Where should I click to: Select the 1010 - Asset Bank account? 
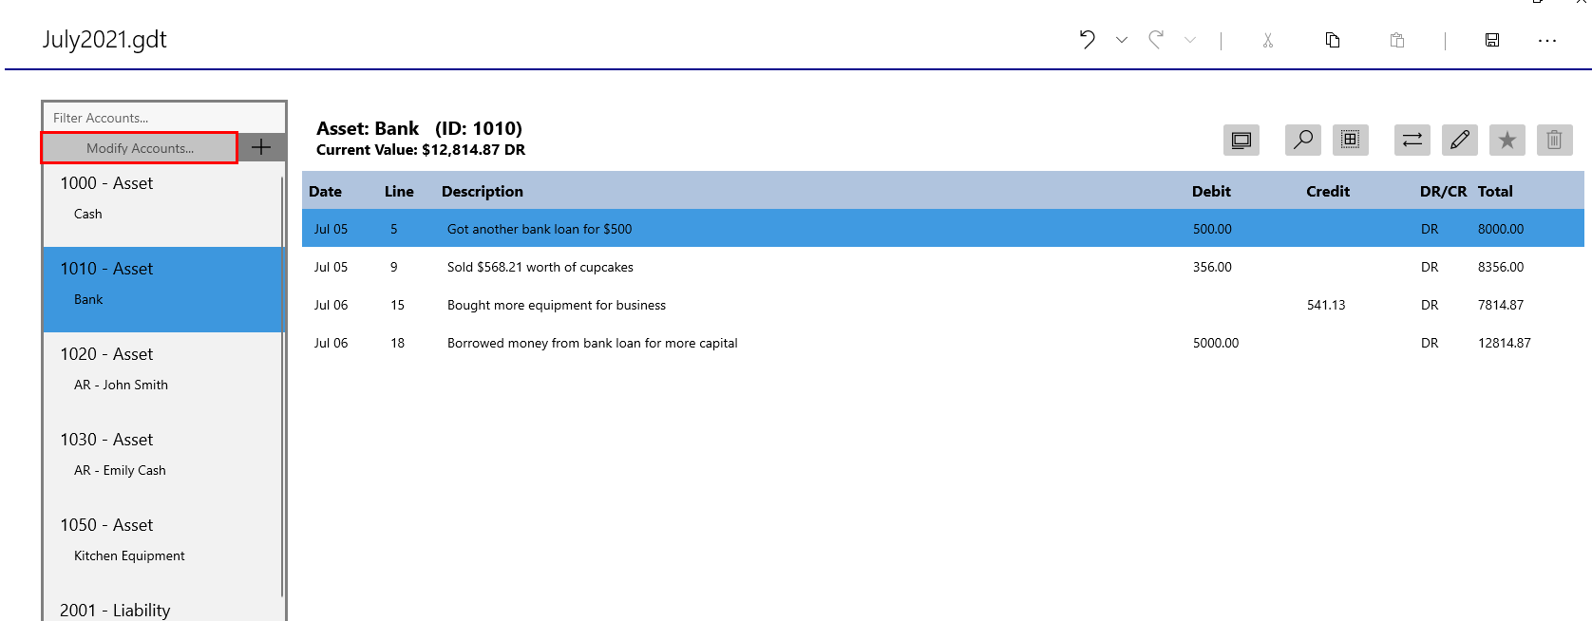(x=161, y=289)
